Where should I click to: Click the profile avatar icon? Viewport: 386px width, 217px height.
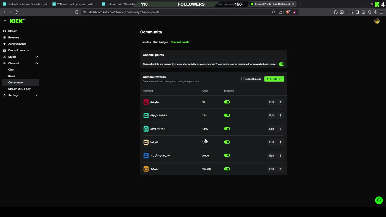point(377,21)
